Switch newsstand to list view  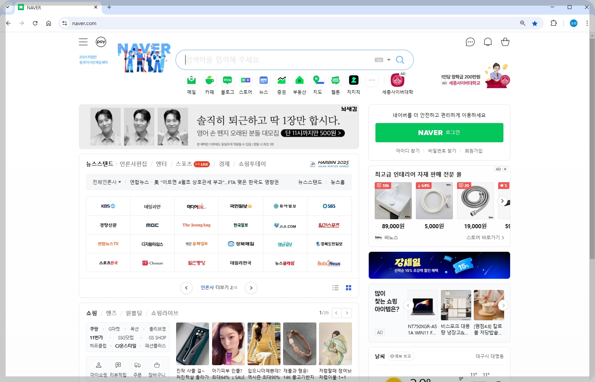pyautogui.click(x=335, y=288)
